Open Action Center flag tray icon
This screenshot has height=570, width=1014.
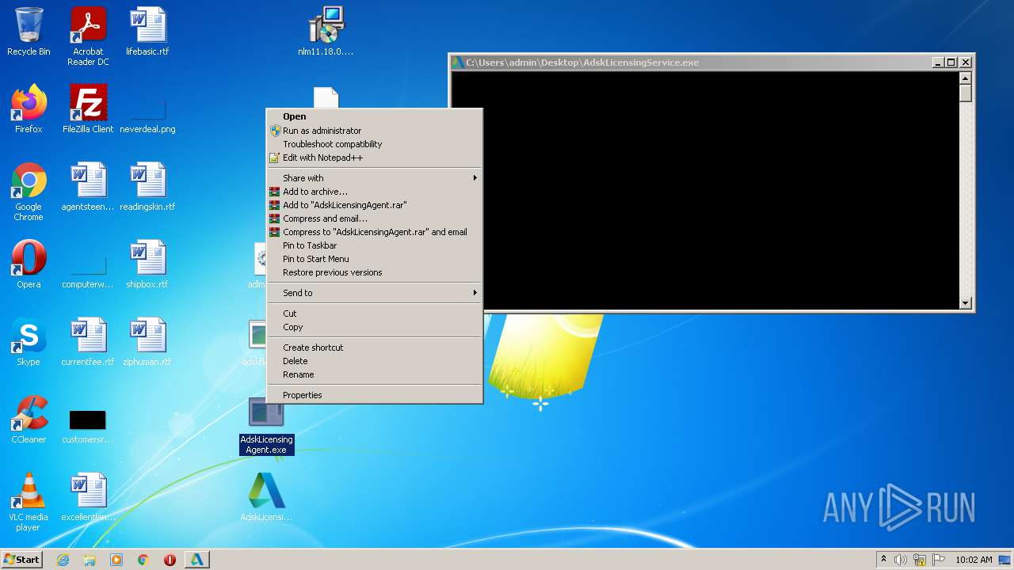(939, 560)
